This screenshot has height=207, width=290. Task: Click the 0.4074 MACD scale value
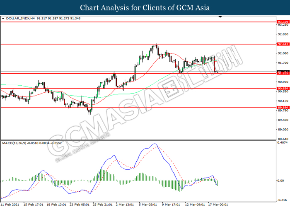pos(283,142)
